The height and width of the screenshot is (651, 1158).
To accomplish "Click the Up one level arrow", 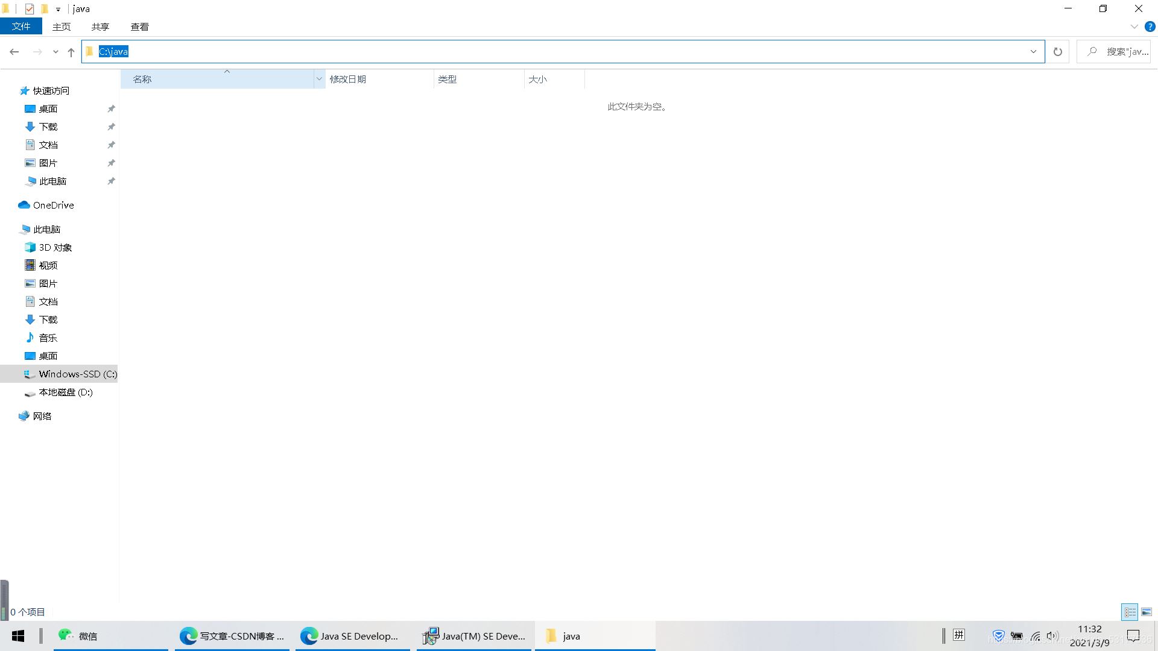I will coord(71,52).
